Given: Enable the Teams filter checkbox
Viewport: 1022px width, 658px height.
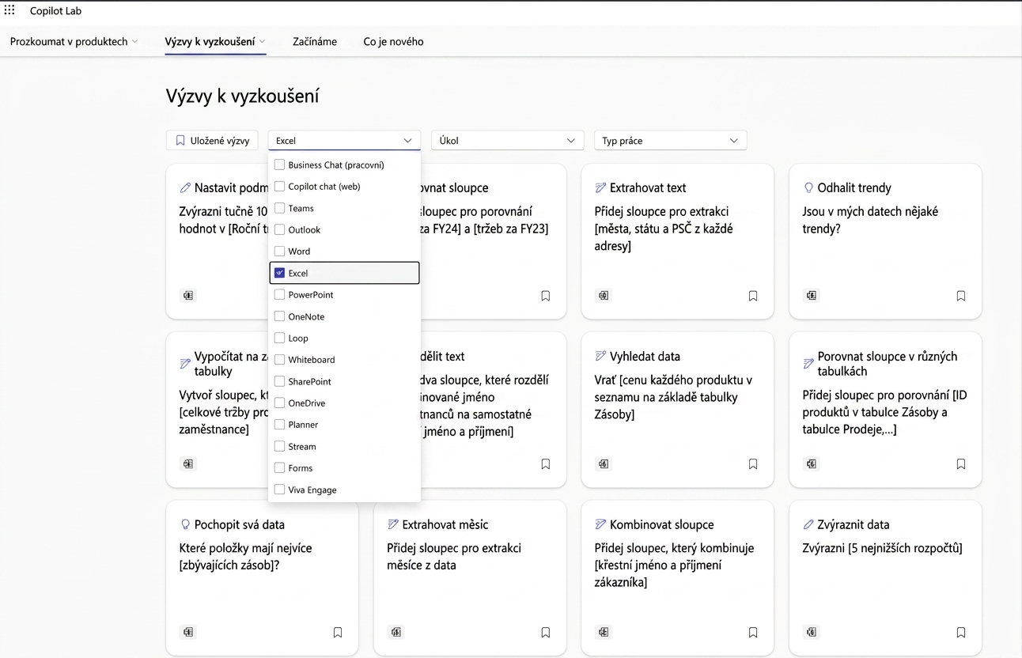Looking at the screenshot, I should (279, 208).
